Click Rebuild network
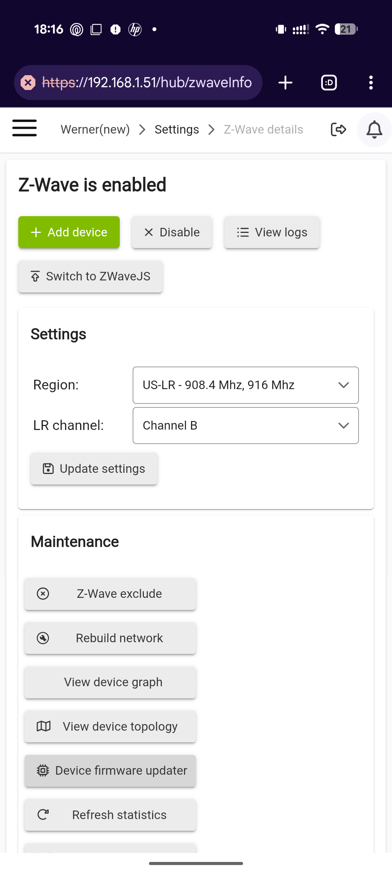 pyautogui.click(x=110, y=638)
